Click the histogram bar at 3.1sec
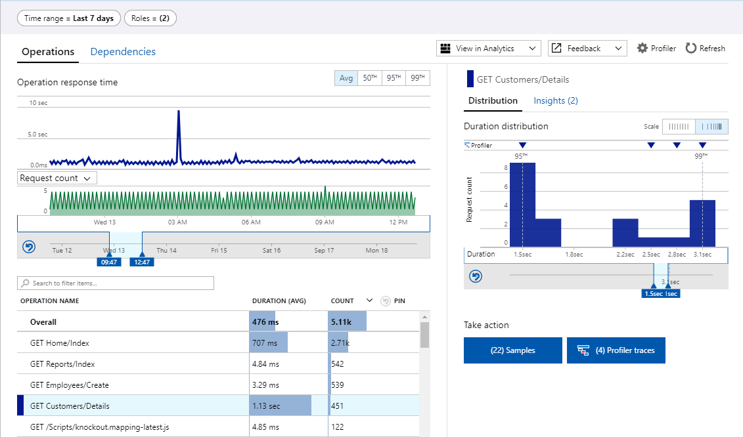The image size is (743, 437). click(x=702, y=224)
